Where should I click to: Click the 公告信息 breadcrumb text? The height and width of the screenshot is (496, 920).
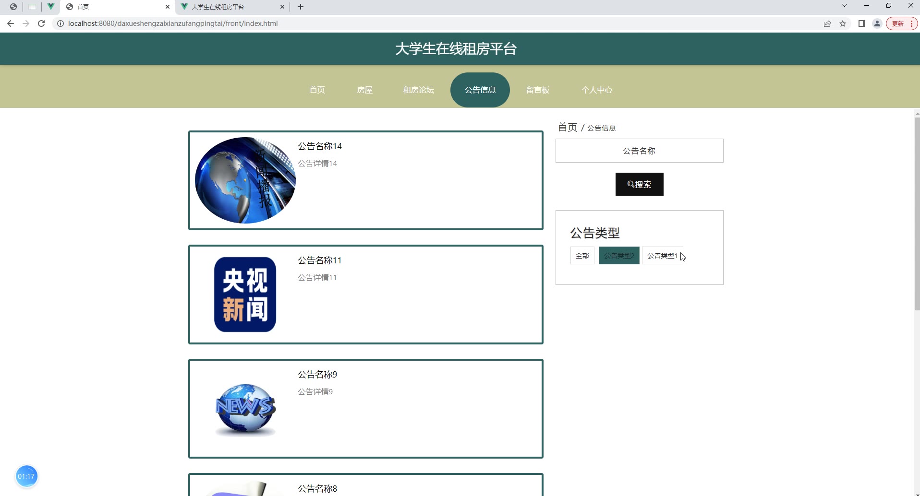click(x=602, y=128)
